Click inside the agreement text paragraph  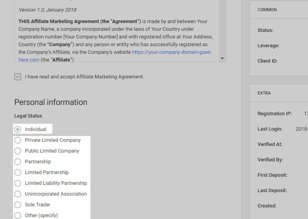[x=115, y=37]
